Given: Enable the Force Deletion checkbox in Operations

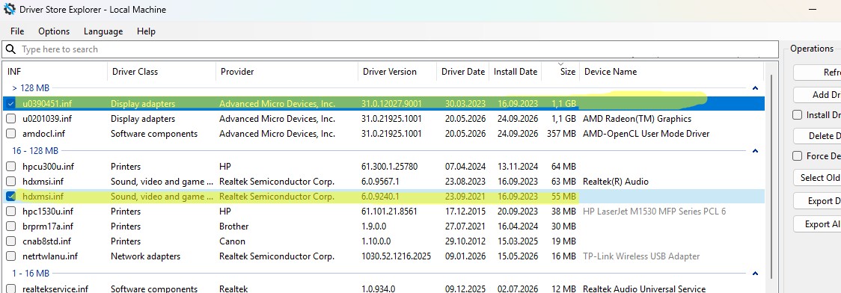Looking at the screenshot, I should [x=798, y=156].
